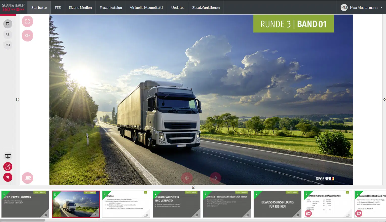Switch to Virtuelle Magnettafel tab
The width and height of the screenshot is (386, 222).
[146, 8]
